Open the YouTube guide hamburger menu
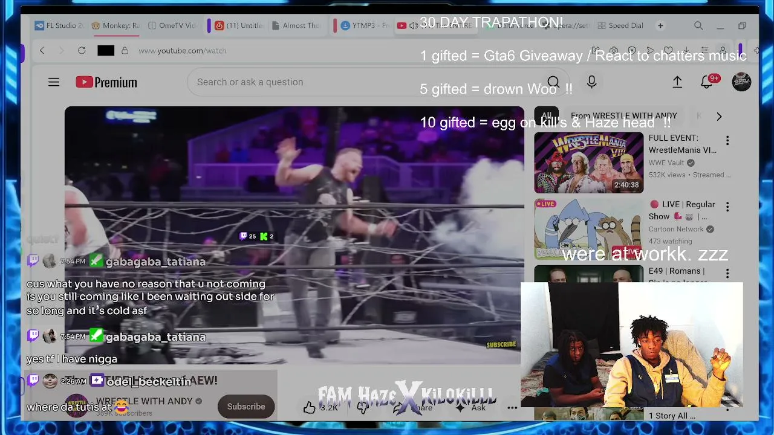 (x=54, y=82)
